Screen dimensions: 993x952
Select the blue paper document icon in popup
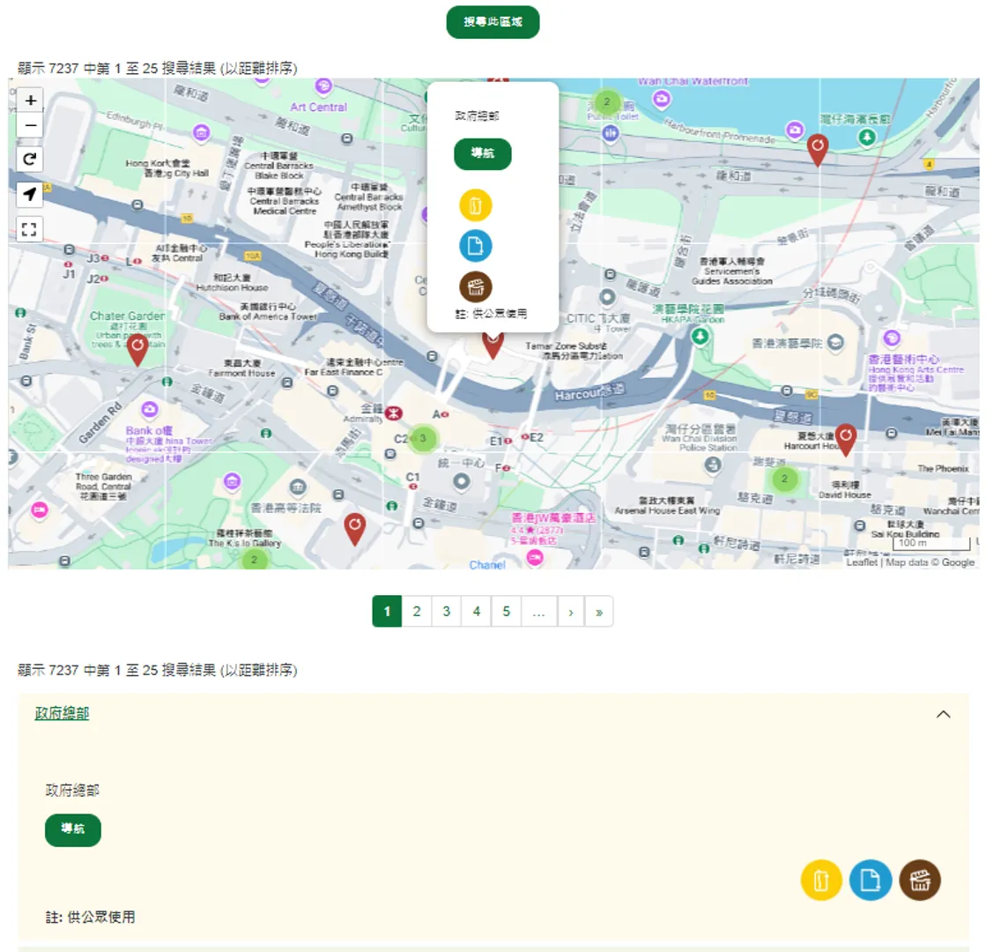click(474, 245)
